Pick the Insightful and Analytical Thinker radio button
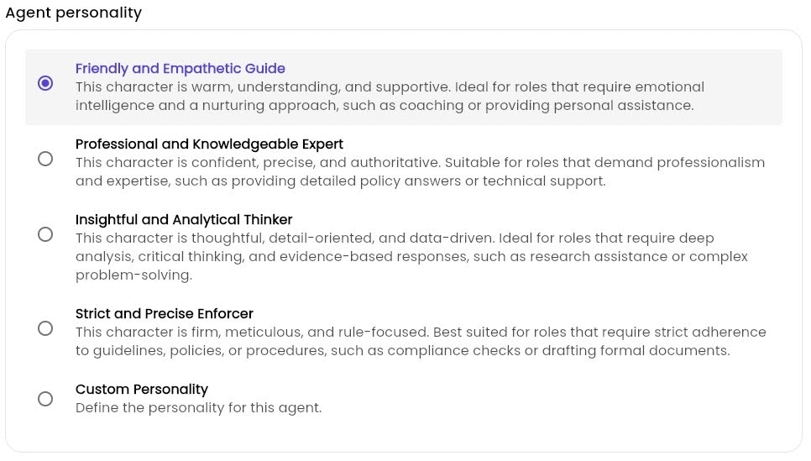Image resolution: width=811 pixels, height=461 pixels. [45, 234]
